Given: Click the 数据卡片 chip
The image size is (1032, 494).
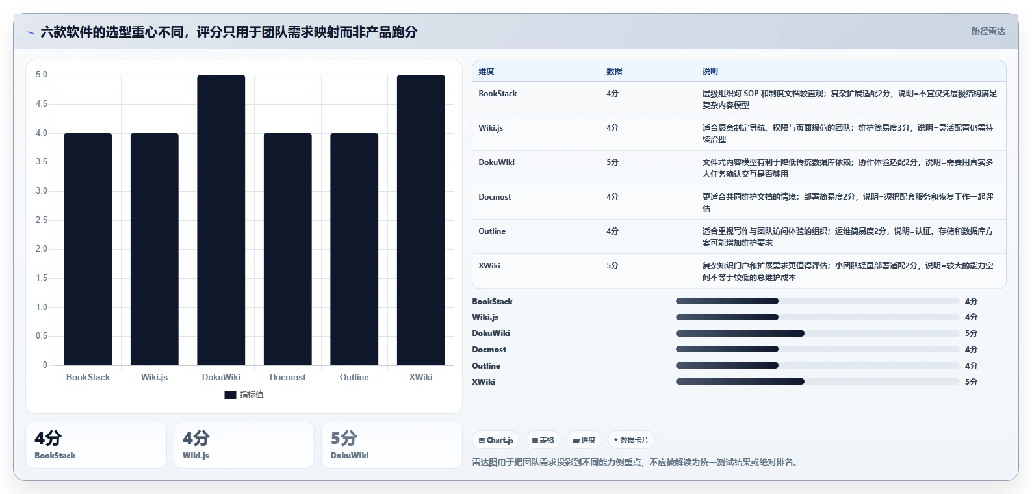Looking at the screenshot, I should pos(631,440).
